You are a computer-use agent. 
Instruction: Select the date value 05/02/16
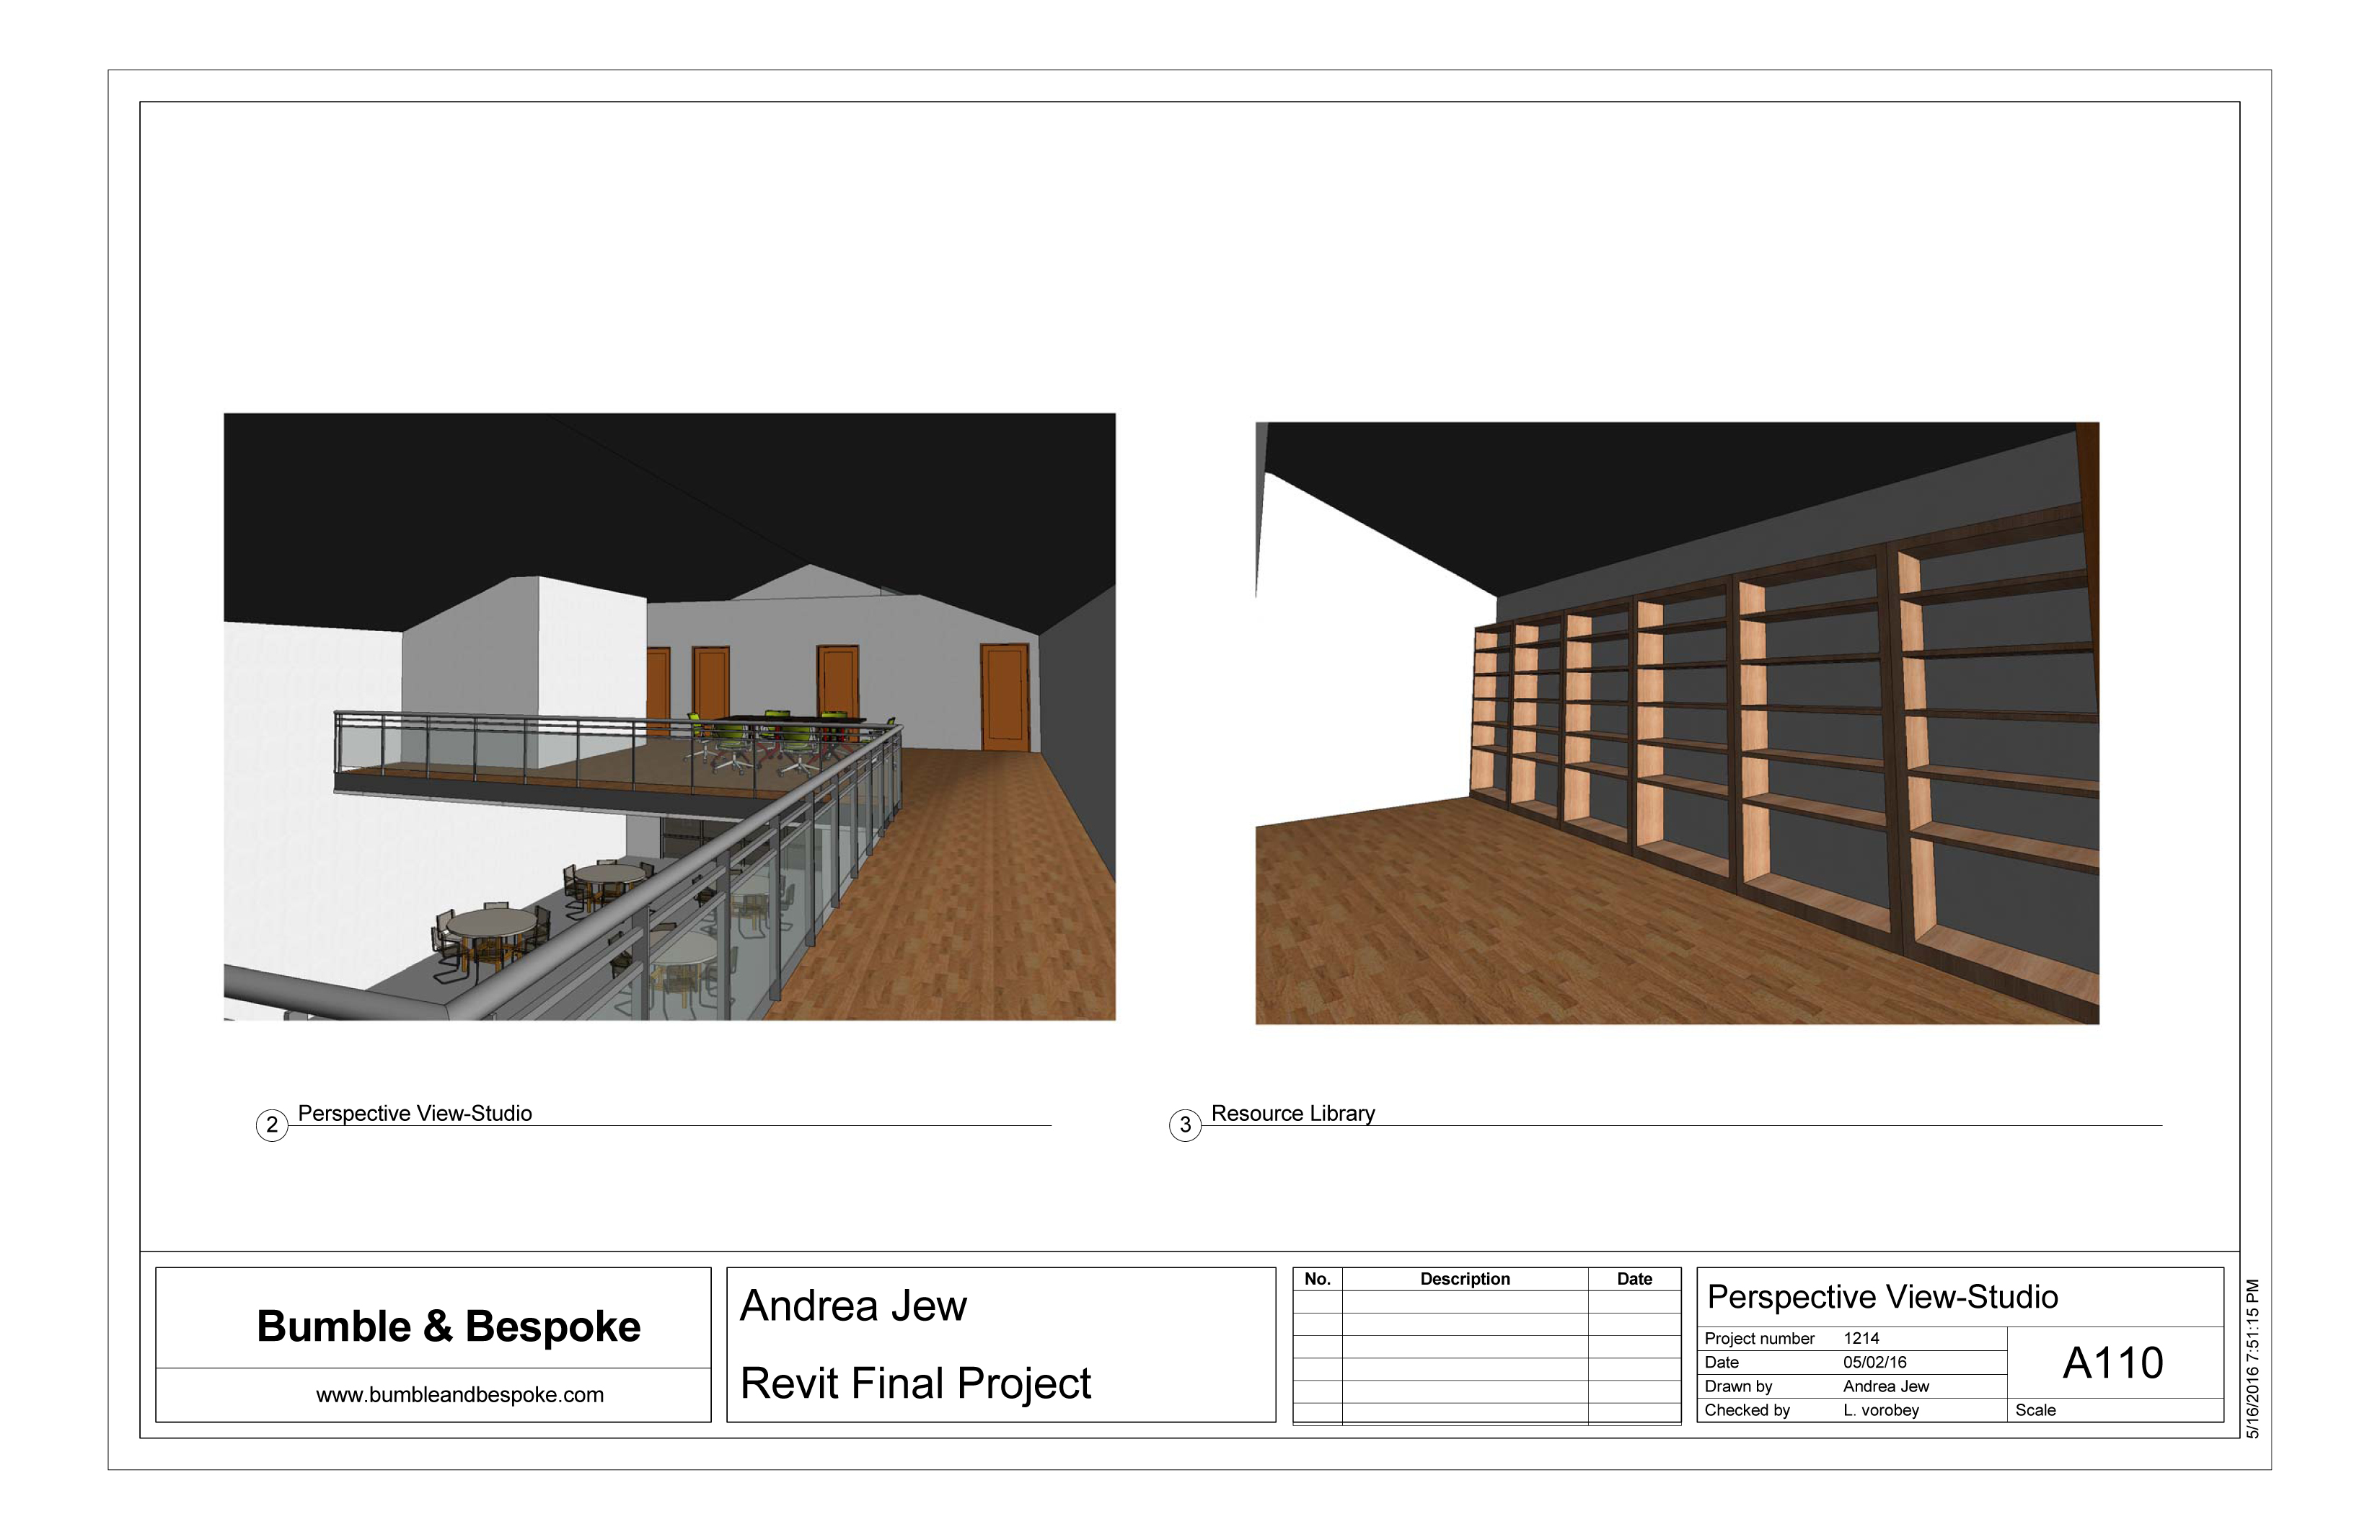[x=1874, y=1362]
